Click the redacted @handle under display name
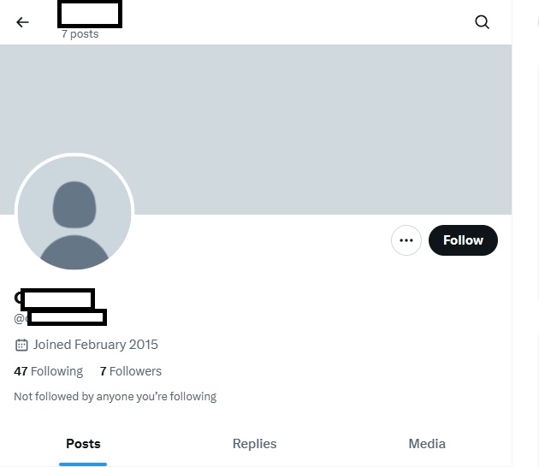Screen dimensions: 539x467 (66, 318)
